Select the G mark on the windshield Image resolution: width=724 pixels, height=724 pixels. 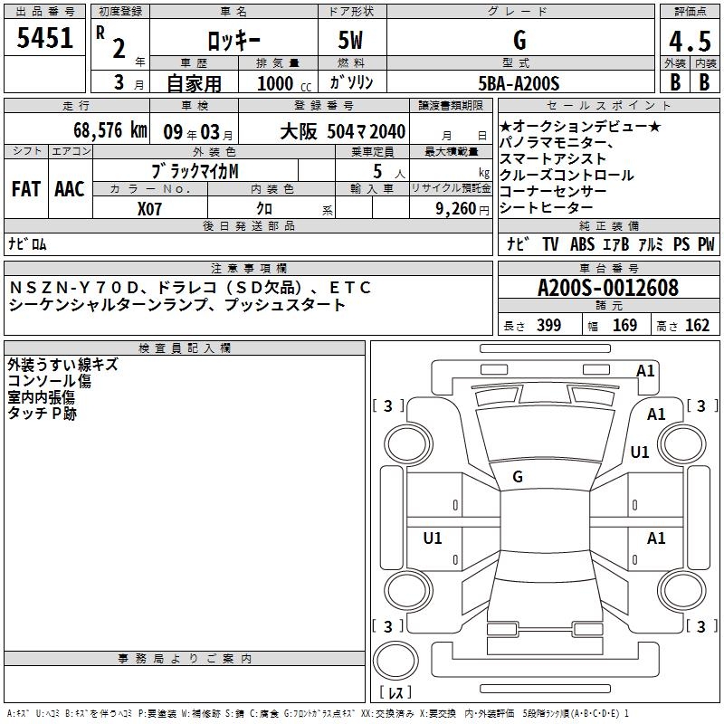pyautogui.click(x=518, y=477)
